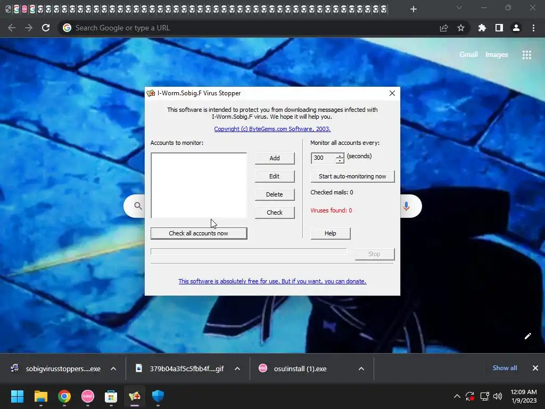545x409 pixels.
Task: Open the tab search chevron
Action: tap(459, 7)
